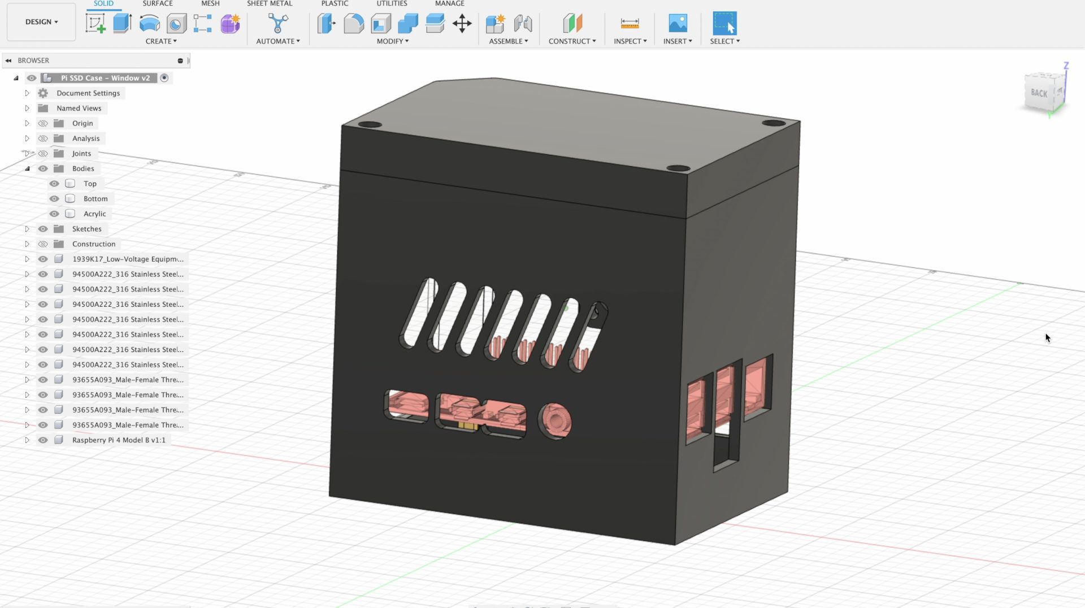Toggle visibility of the Top body
Screen dimensions: 1085x608
(54, 183)
